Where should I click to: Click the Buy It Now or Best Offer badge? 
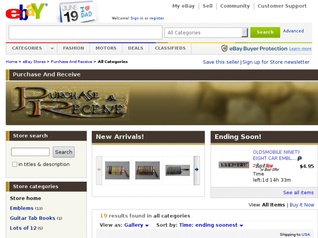tap(266, 167)
